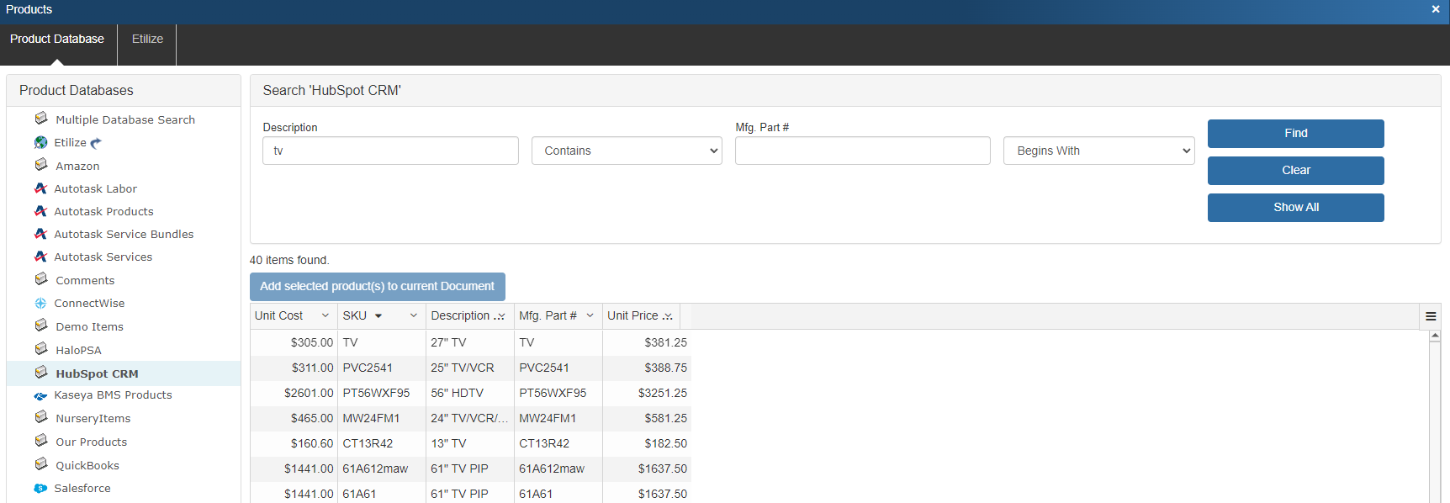Select the 56" HDTV description cell
This screenshot has width=1450, height=503.
point(470,393)
